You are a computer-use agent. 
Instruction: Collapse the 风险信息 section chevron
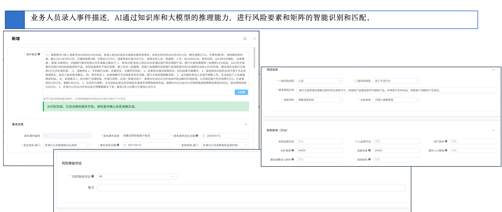(493, 70)
